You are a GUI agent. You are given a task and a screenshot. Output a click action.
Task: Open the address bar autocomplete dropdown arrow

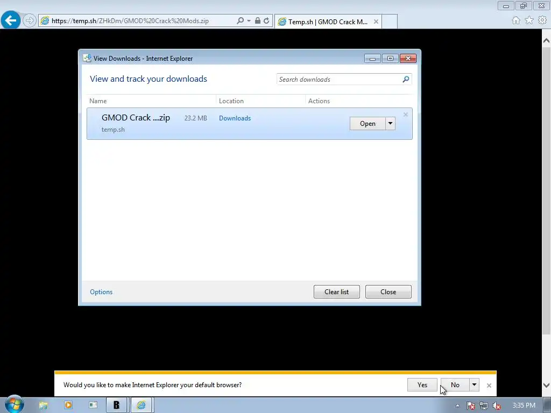(249, 21)
